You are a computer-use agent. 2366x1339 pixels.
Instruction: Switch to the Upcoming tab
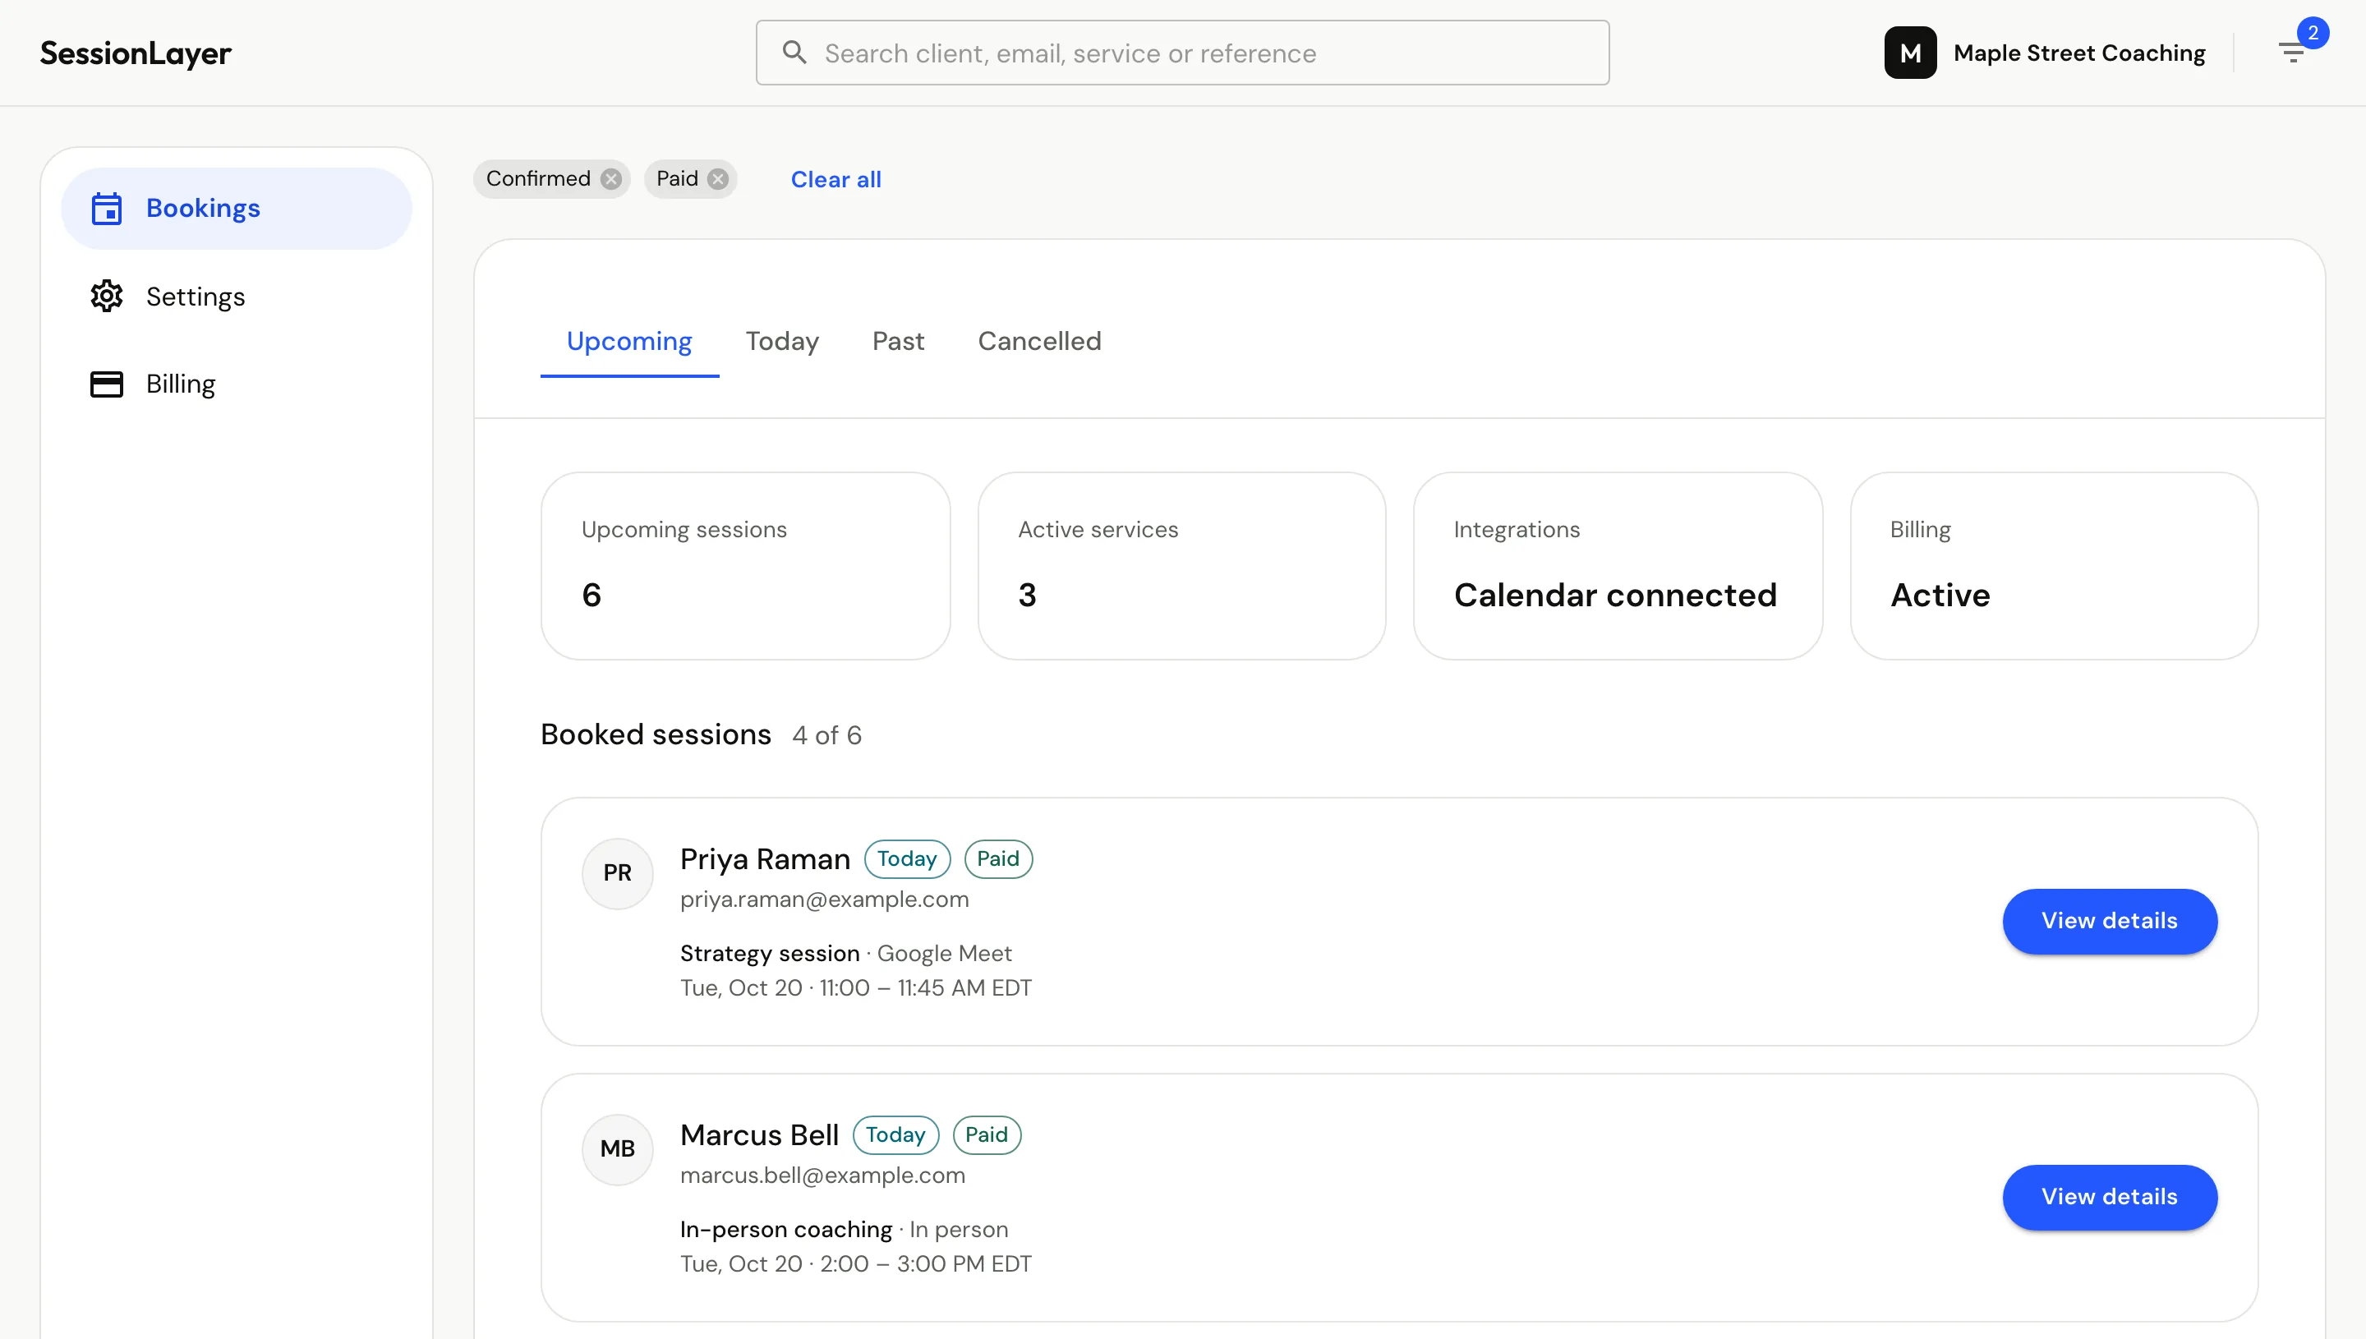(x=629, y=341)
